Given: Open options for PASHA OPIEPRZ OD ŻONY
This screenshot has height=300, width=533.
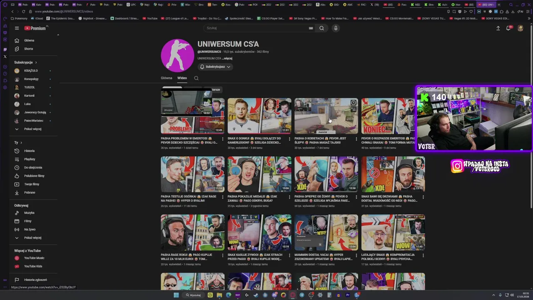Looking at the screenshot, I should (x=356, y=197).
